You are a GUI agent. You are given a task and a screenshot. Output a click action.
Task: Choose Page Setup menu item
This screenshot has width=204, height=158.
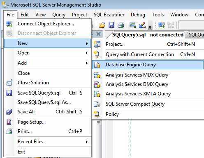pos(47,122)
